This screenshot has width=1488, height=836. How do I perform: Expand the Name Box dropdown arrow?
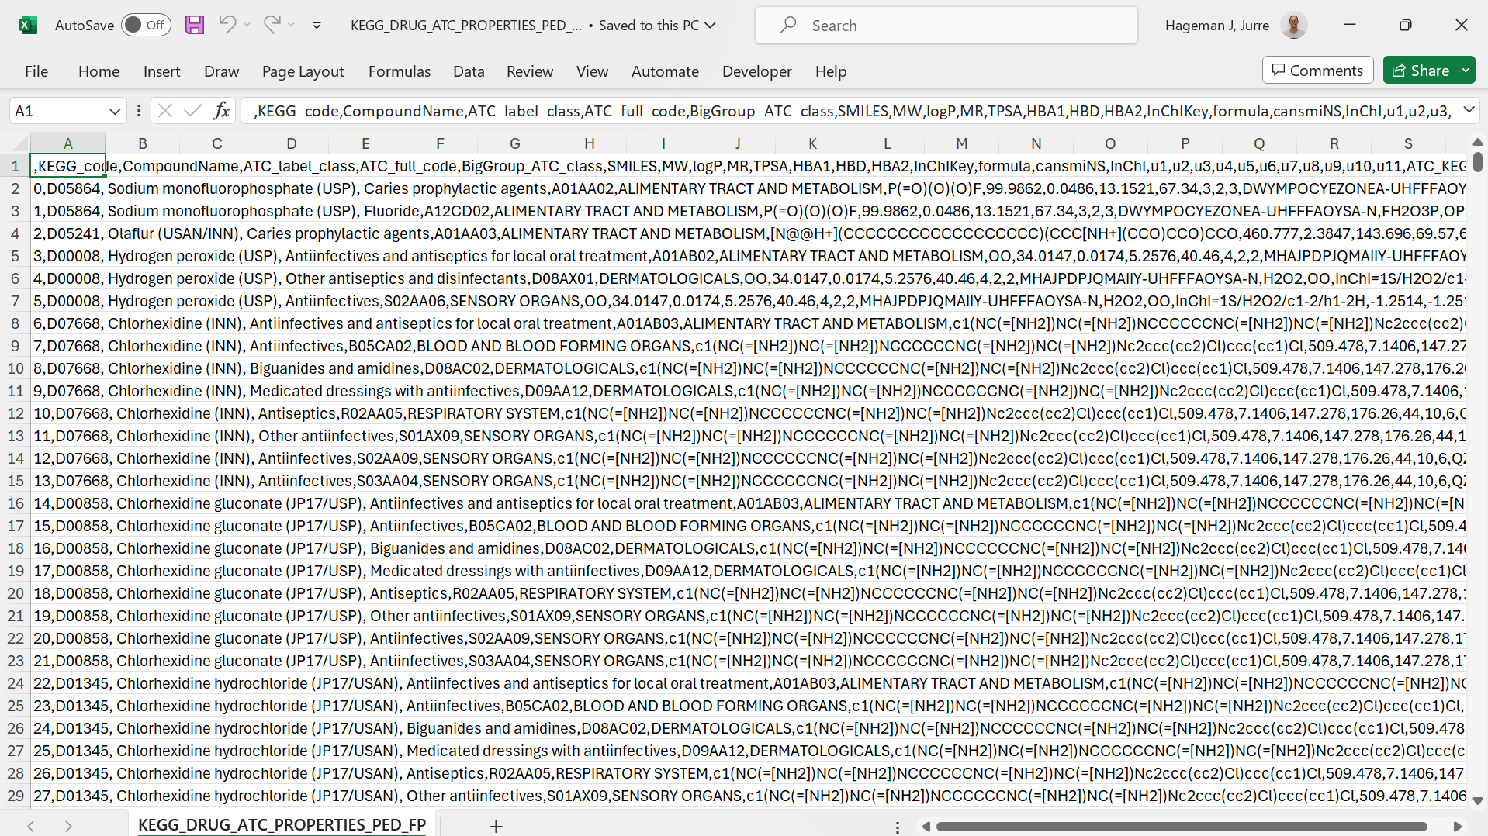[x=114, y=110]
